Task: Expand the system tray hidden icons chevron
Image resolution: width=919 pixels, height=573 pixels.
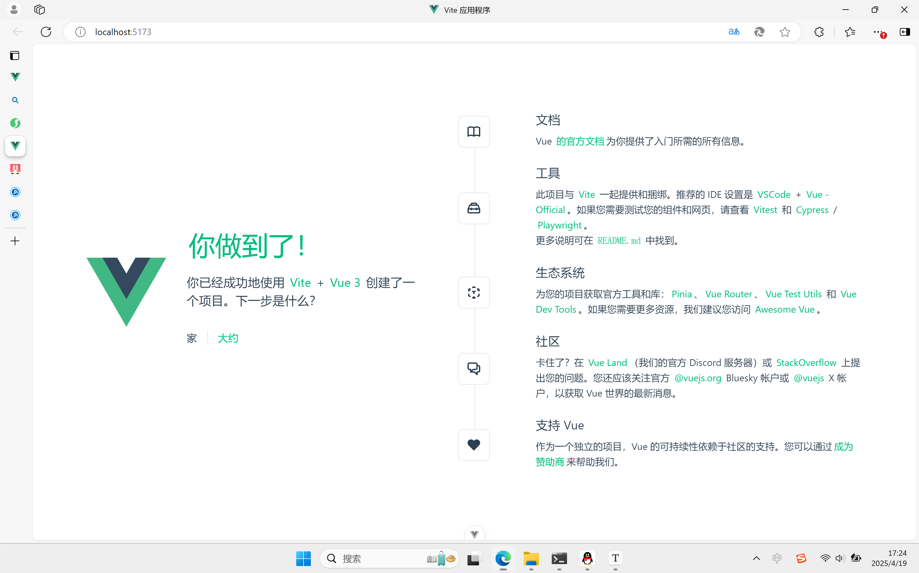Action: pos(756,558)
